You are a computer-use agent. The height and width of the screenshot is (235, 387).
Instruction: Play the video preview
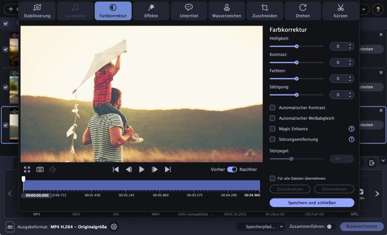click(x=142, y=169)
